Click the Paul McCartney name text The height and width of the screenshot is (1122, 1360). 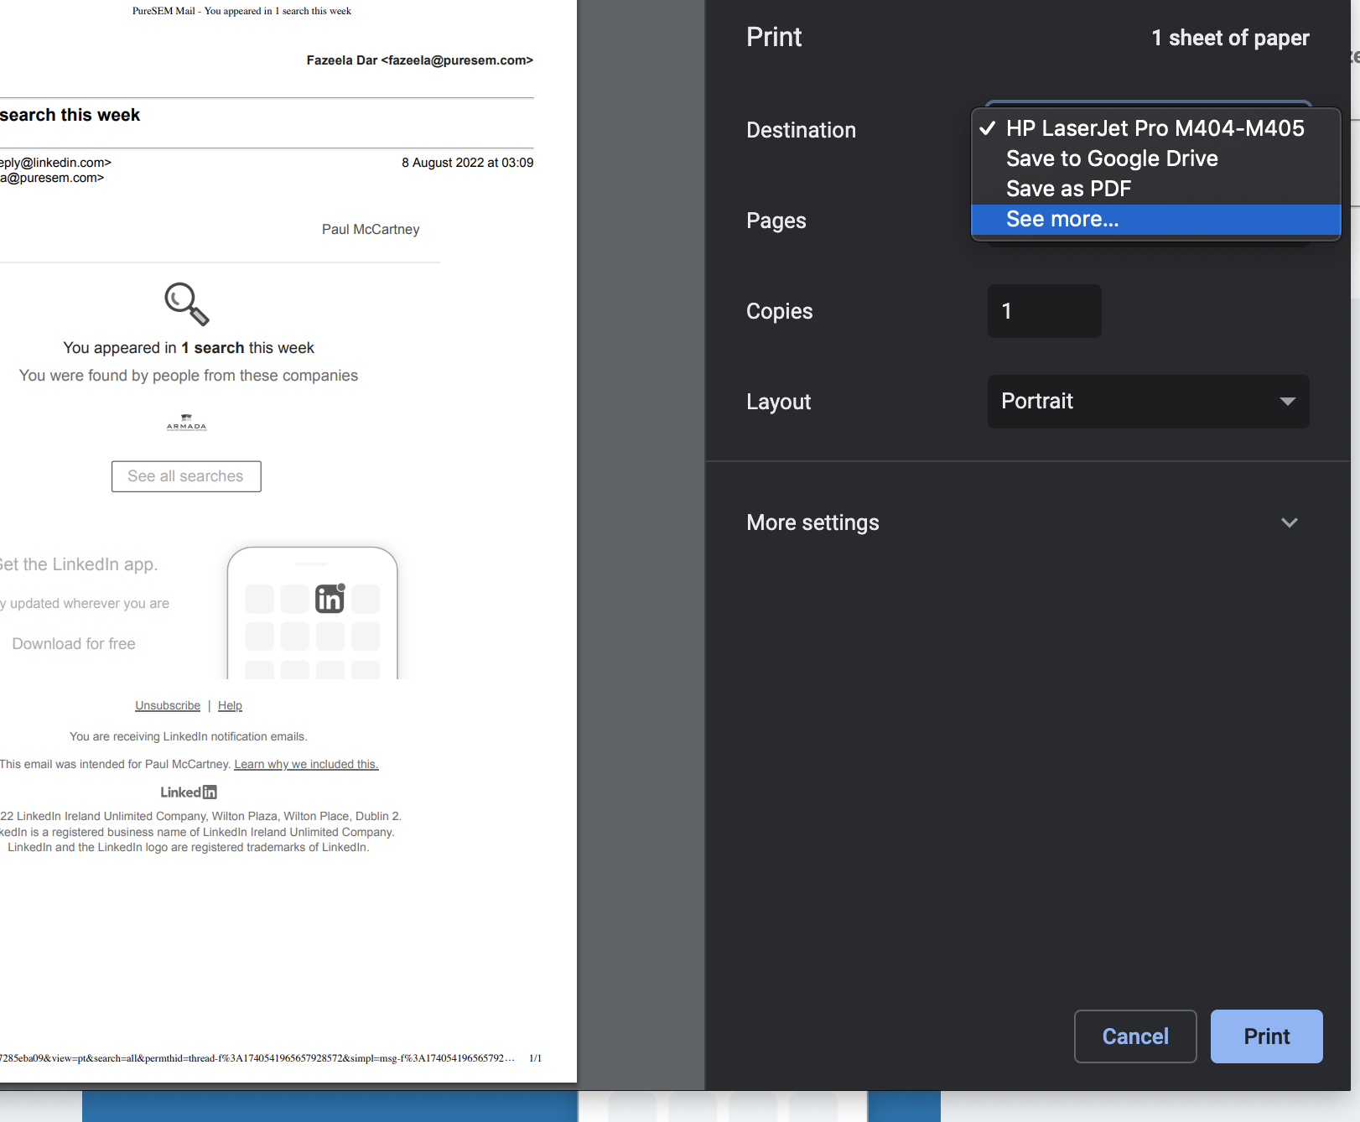click(x=371, y=230)
